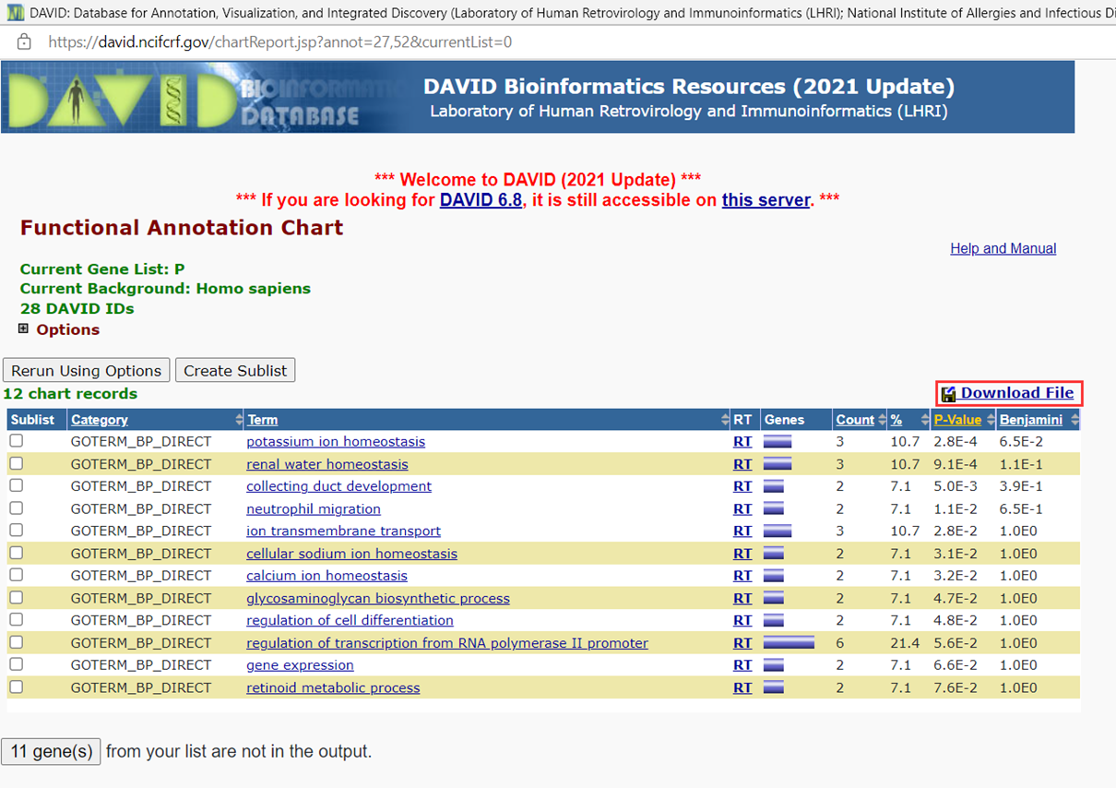Toggle sort arrows on P-Value column

tap(990, 420)
